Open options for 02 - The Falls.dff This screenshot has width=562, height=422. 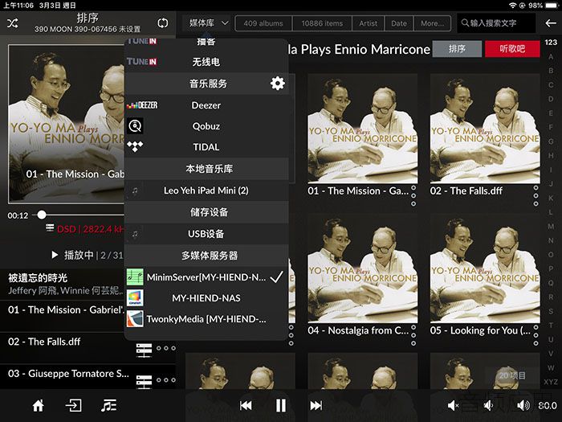tap(536, 195)
